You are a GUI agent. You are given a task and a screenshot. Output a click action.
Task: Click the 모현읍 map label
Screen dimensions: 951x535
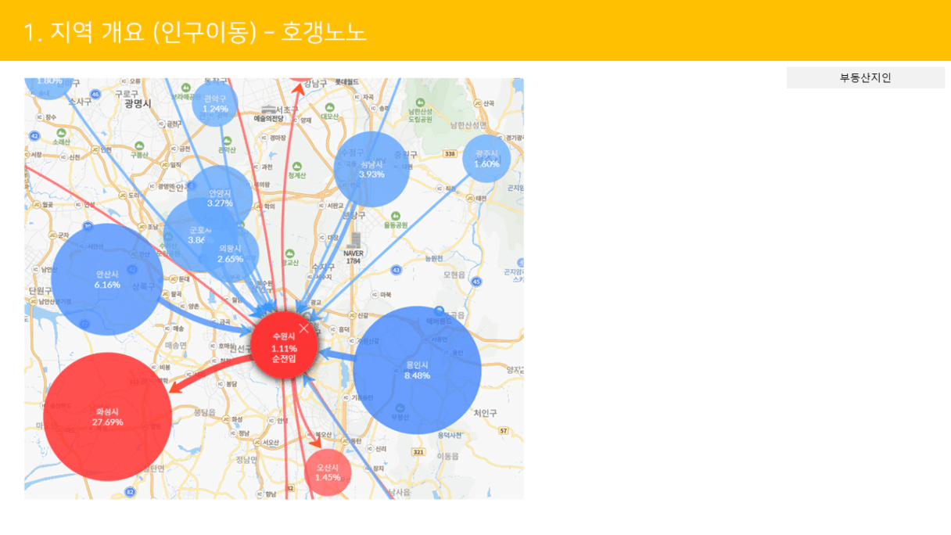click(454, 275)
